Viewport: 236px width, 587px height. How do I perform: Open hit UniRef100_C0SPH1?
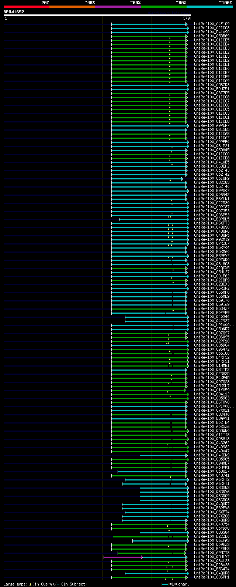click(212, 577)
